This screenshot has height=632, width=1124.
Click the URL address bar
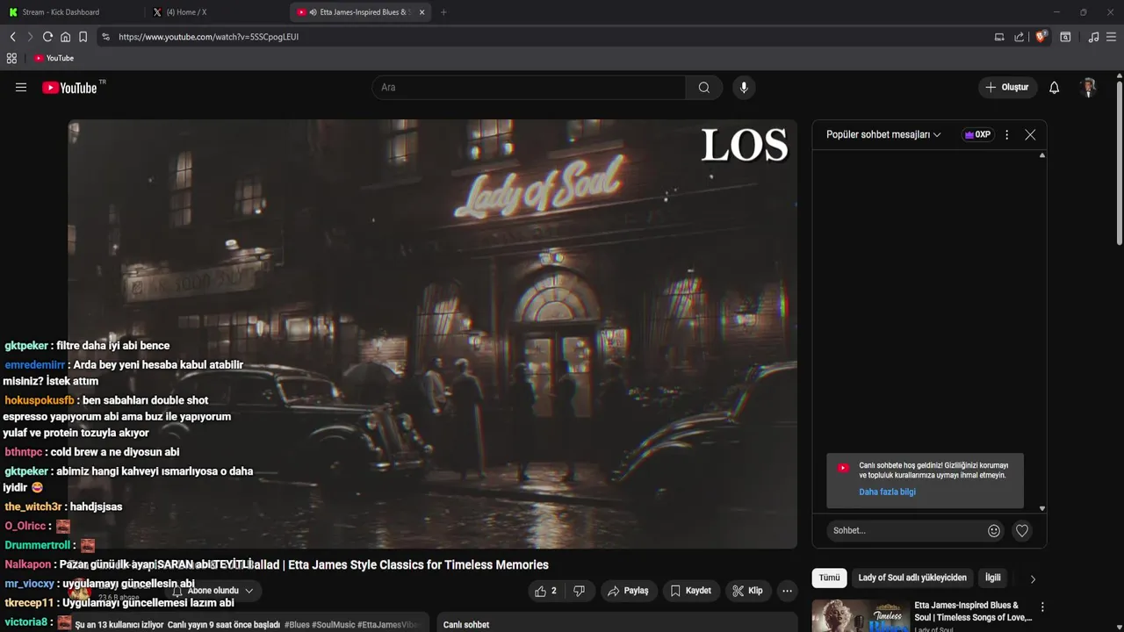pos(544,37)
